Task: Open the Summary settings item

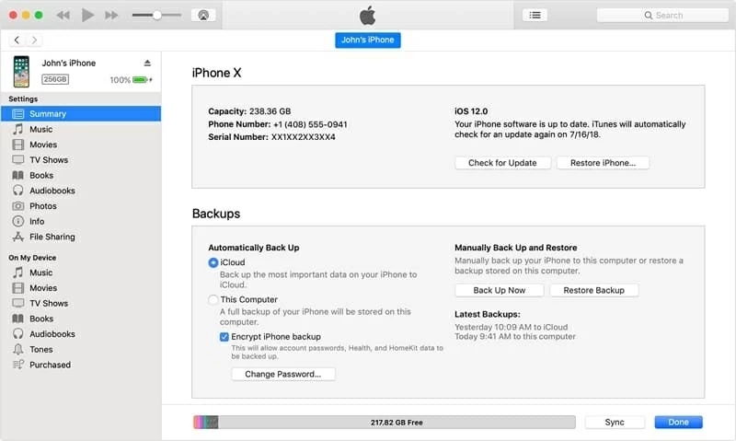Action: click(81, 113)
